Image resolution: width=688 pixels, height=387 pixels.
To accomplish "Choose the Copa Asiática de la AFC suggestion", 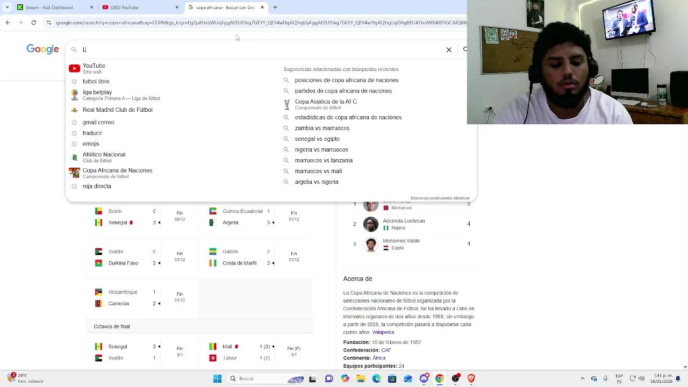I will tap(326, 104).
